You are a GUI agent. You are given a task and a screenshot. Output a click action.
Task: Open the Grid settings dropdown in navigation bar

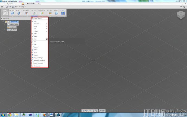pos(104,111)
